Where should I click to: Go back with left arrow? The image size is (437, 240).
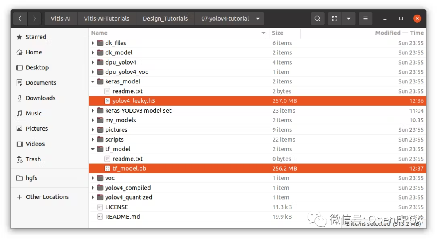[20, 19]
